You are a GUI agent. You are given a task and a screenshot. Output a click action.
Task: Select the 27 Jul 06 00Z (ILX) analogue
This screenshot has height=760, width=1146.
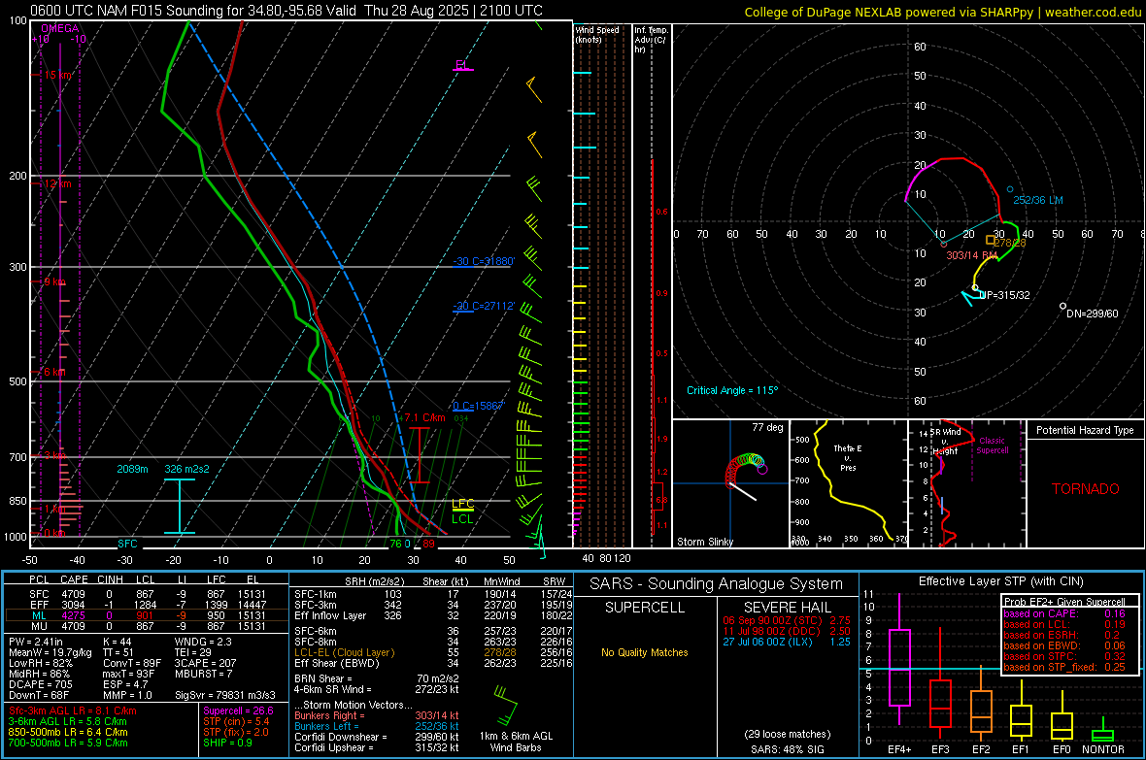point(787,642)
